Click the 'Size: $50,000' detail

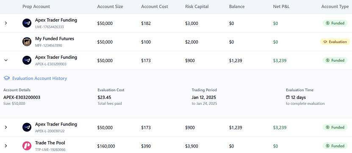tap(14, 104)
